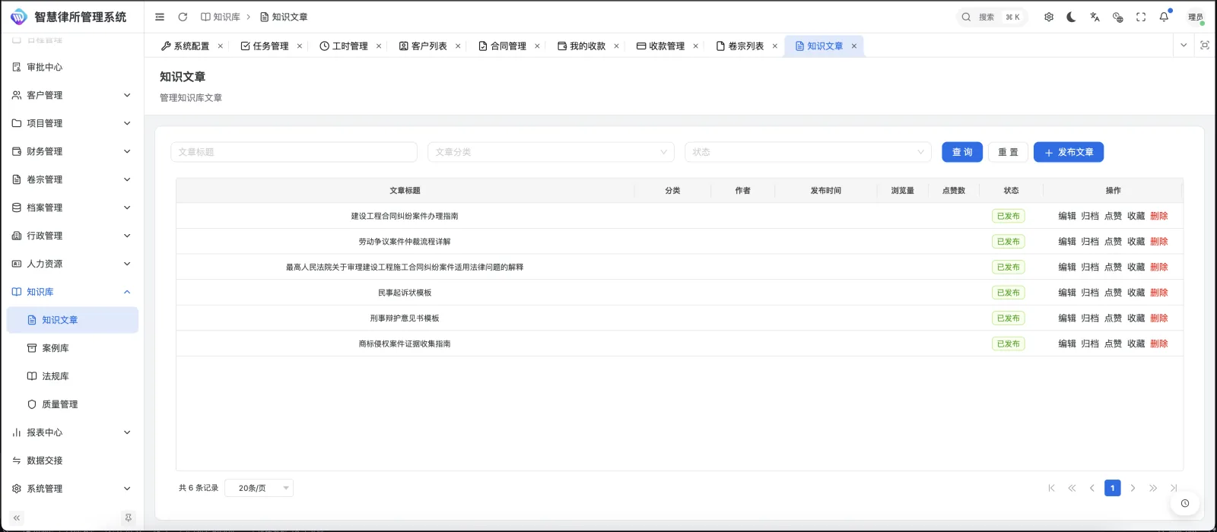Viewport: 1217px width, 532px height.
Task: Open the 20条/页 page size dropdown
Action: [259, 488]
